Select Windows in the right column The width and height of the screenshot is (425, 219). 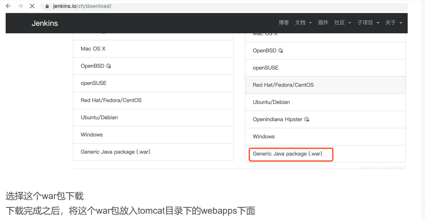click(325, 137)
